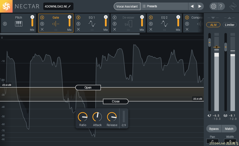Open settings gear options
This screenshot has width=239, height=146.
click(213, 6)
